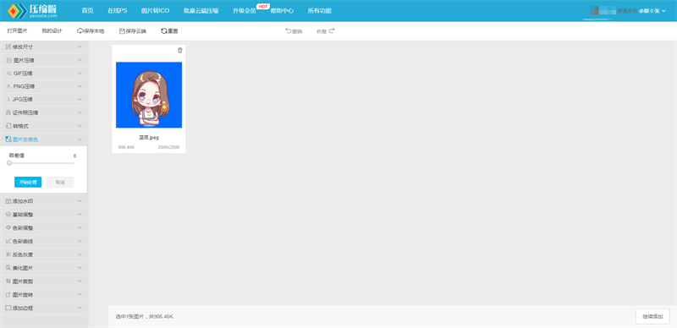The image size is (677, 328).
Task: Expand 图片压缩 section via its chevron
Action: tap(80, 60)
